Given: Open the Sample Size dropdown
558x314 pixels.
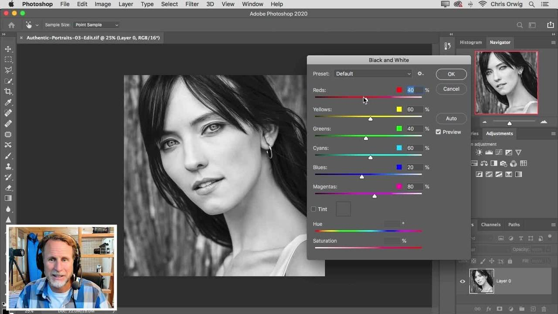Looking at the screenshot, I should [96, 25].
